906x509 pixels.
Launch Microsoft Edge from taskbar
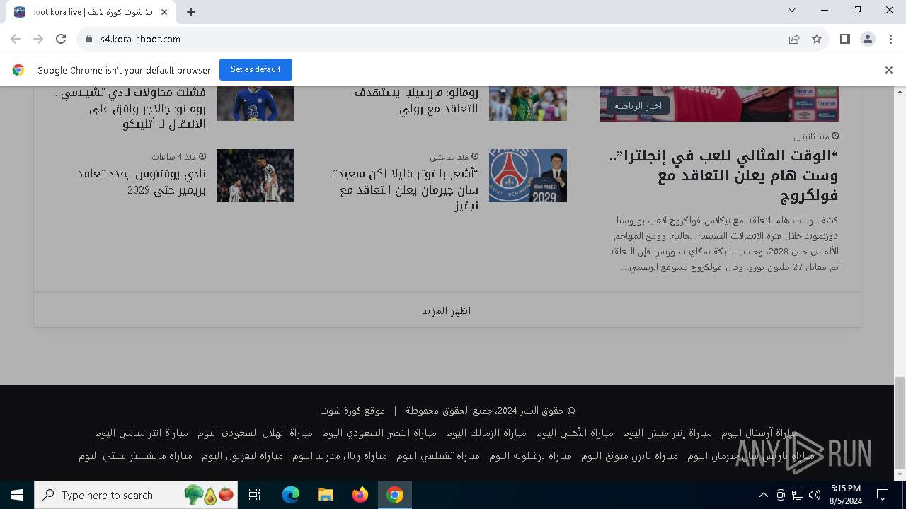tap(290, 495)
